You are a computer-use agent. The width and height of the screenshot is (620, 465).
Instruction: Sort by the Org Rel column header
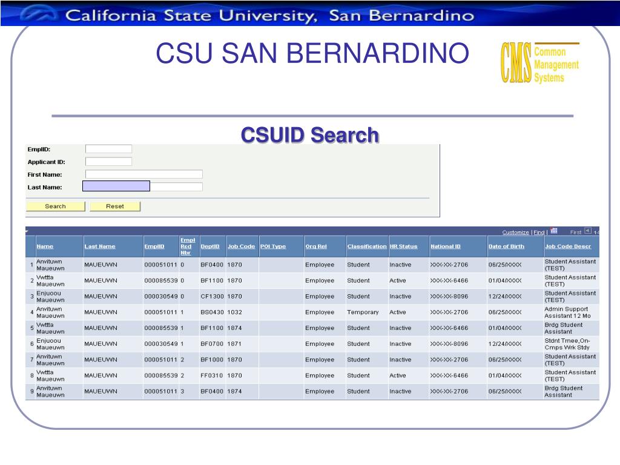[x=316, y=246]
